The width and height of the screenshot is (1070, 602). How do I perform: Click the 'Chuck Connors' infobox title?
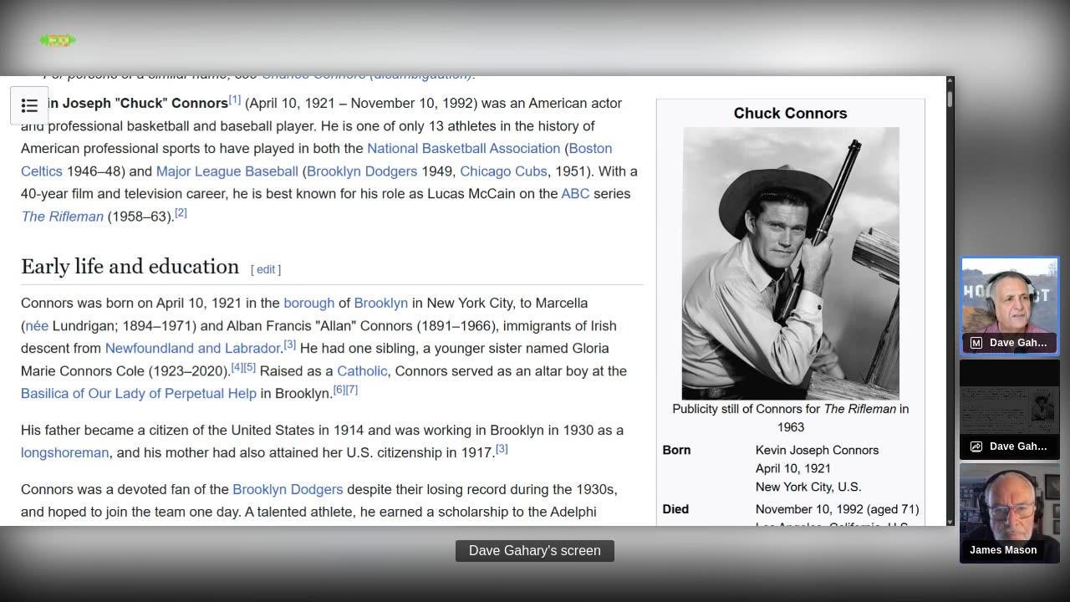791,113
